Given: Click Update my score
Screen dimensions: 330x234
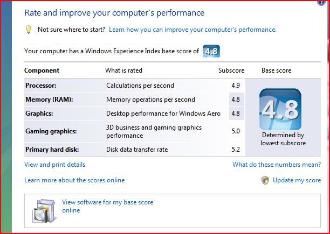Looking at the screenshot, I should tap(297, 180).
